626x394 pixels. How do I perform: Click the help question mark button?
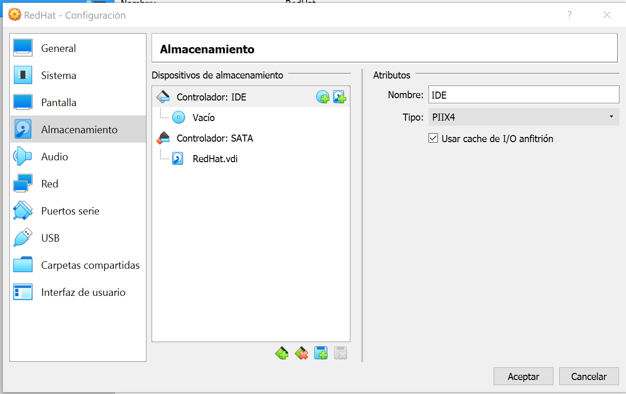click(569, 15)
